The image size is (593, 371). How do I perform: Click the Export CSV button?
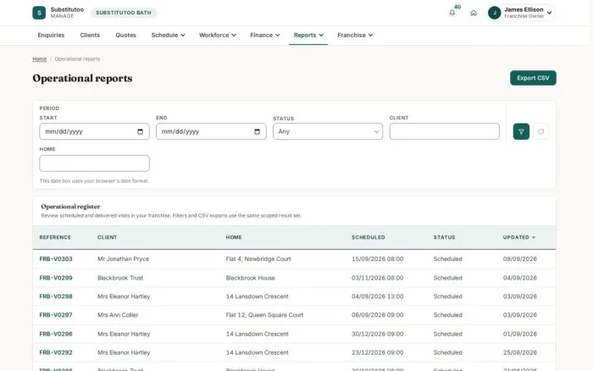click(533, 78)
